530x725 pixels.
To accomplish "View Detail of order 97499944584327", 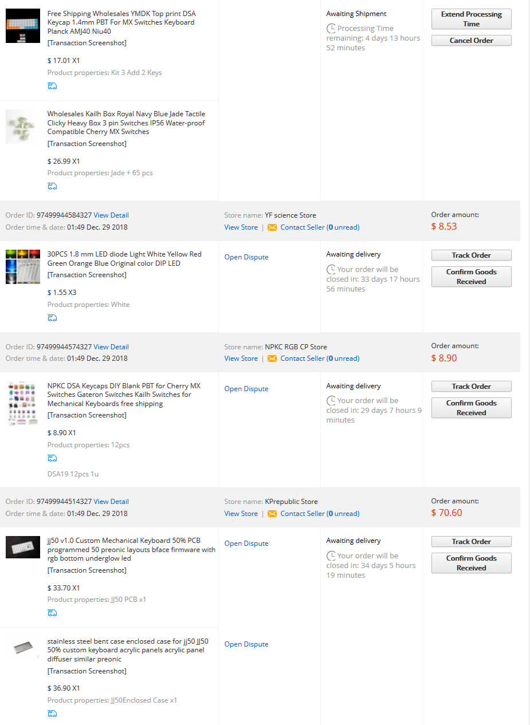I will click(x=111, y=215).
